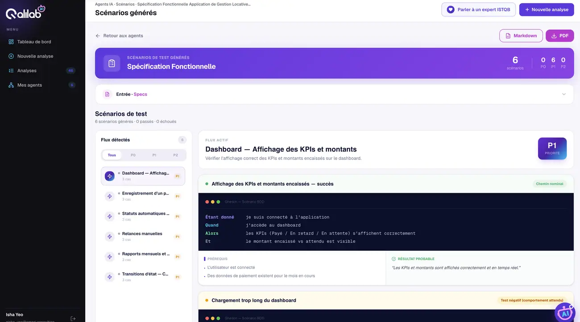Open Statuts automatiques flow
This screenshot has width=580, height=322.
tap(143, 216)
